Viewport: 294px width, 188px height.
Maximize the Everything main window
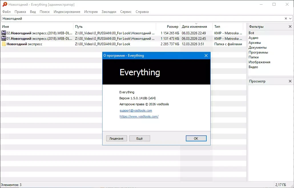tap(274, 4)
